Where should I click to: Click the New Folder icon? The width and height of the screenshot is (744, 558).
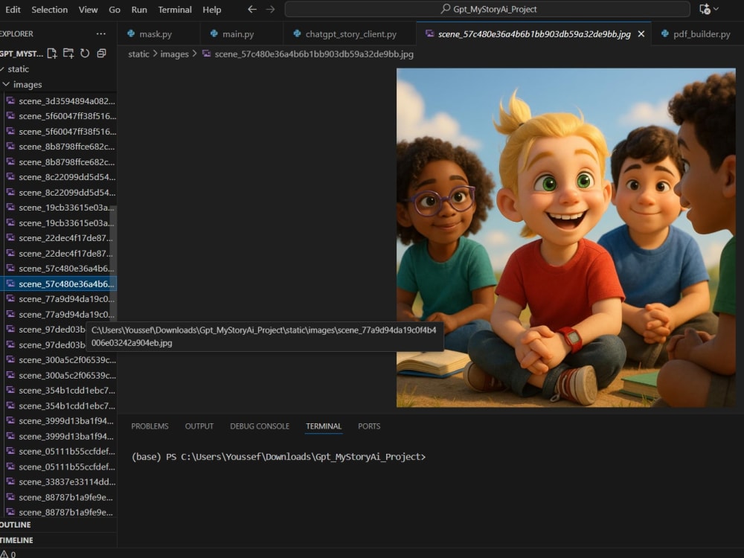coord(68,53)
